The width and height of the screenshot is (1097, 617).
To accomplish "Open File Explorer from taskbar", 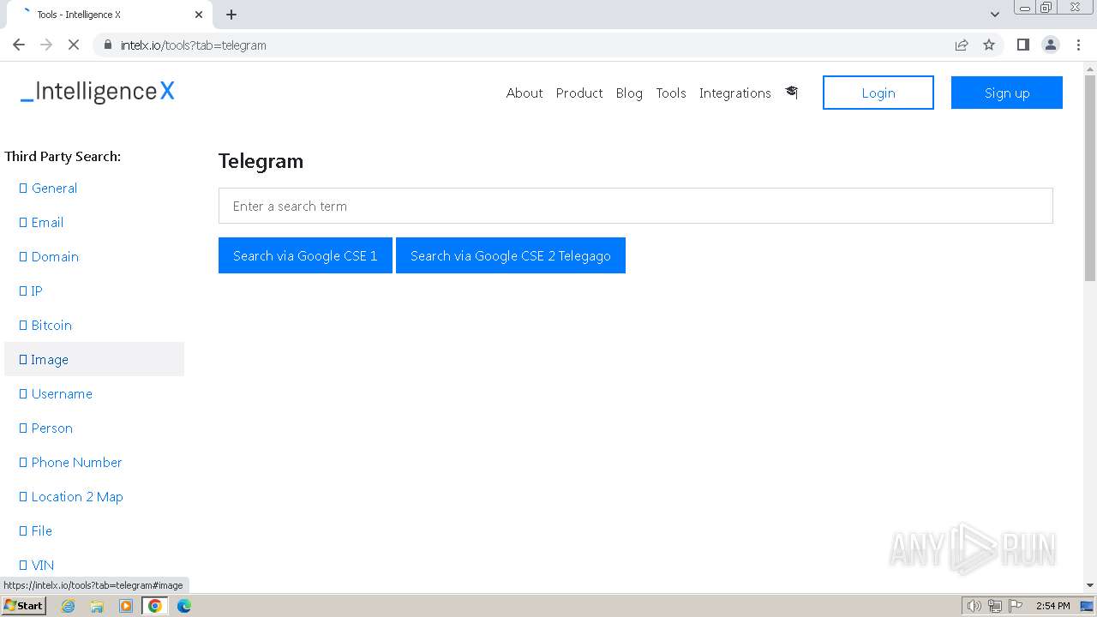I will pyautogui.click(x=97, y=606).
